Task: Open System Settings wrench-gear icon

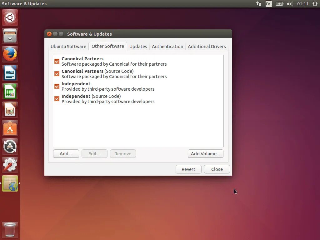Action: 10,165
